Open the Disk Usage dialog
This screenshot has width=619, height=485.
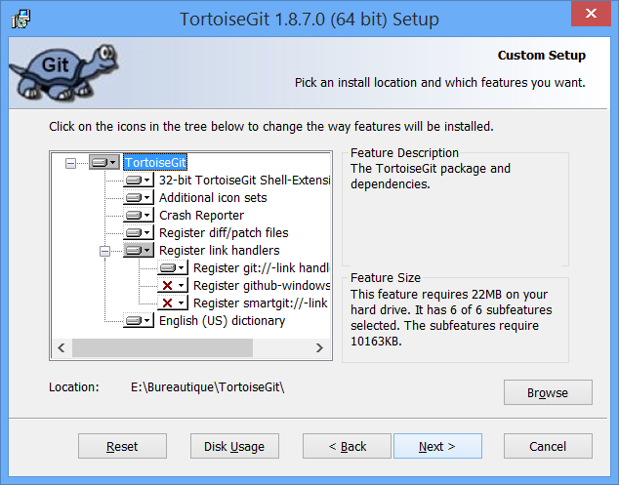[x=233, y=446]
